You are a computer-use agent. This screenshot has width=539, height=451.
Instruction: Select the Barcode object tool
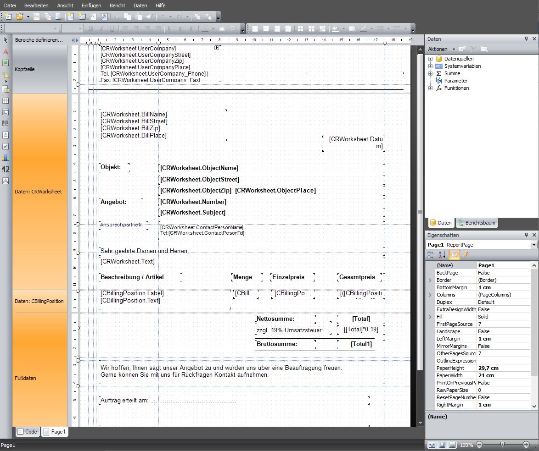(x=6, y=123)
